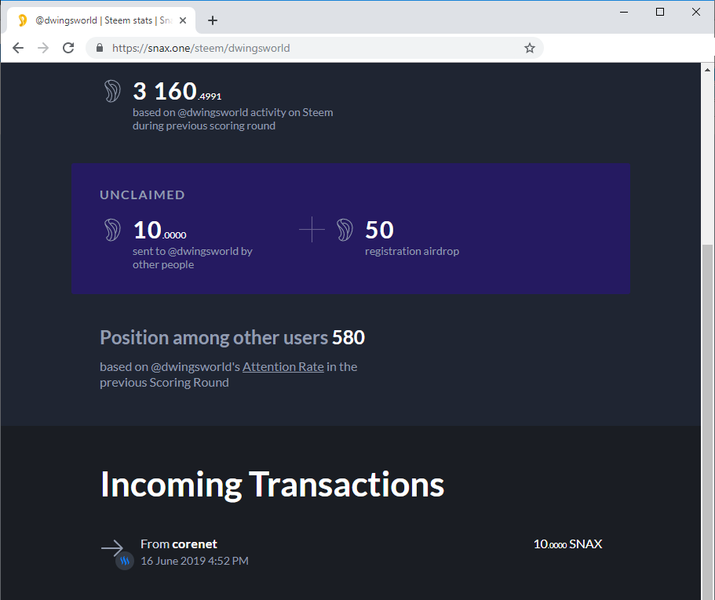Click the Snax icon beside unclaimed 10.0000

pyautogui.click(x=112, y=230)
